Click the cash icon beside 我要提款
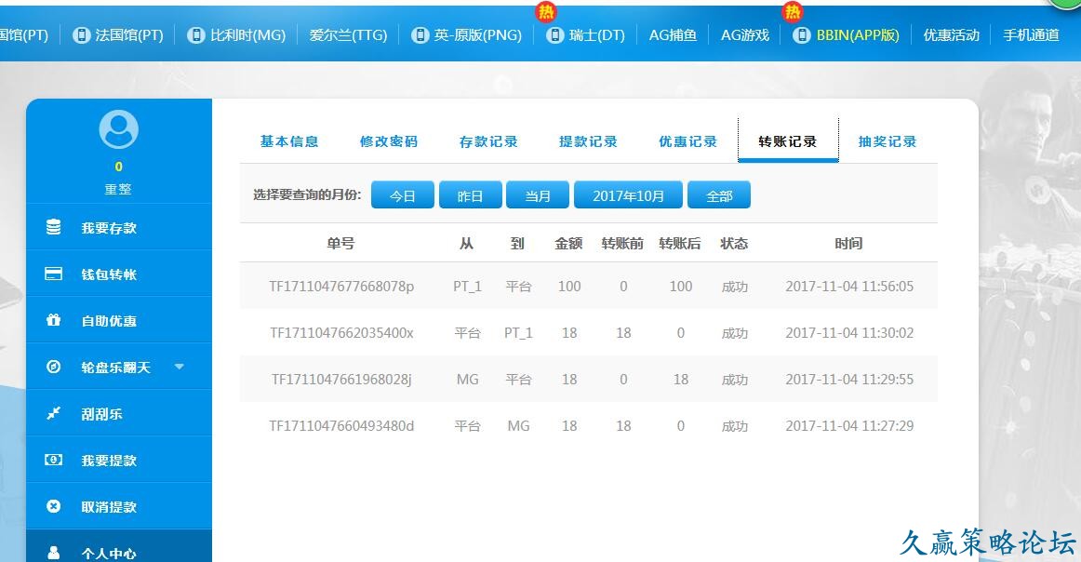This screenshot has height=562, width=1081. [x=53, y=460]
